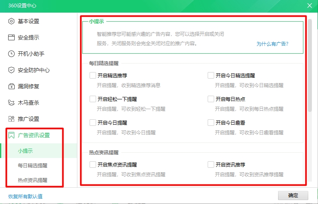The height and width of the screenshot is (204, 318).
Task: Click description text 开启提醒，可收到轻松一下提醒
Action: click(x=131, y=109)
